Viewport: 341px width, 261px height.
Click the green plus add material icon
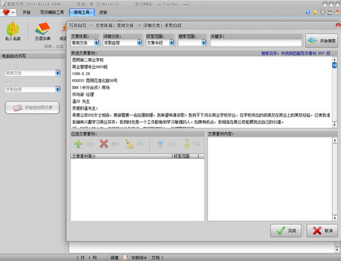pyautogui.click(x=78, y=144)
